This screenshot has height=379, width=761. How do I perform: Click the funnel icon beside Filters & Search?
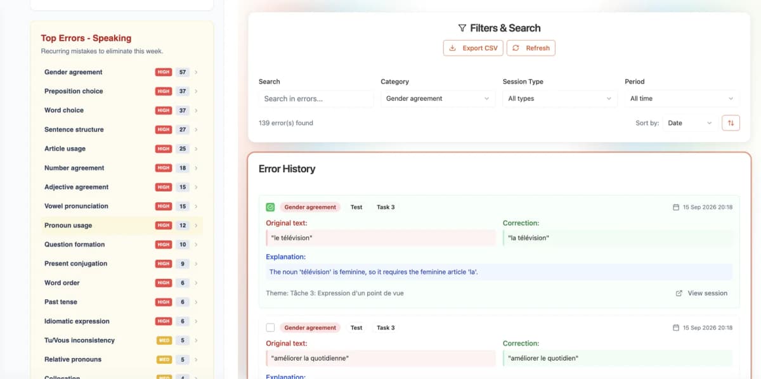462,28
